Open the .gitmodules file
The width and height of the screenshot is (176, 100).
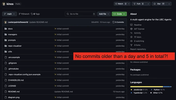point(13,69)
